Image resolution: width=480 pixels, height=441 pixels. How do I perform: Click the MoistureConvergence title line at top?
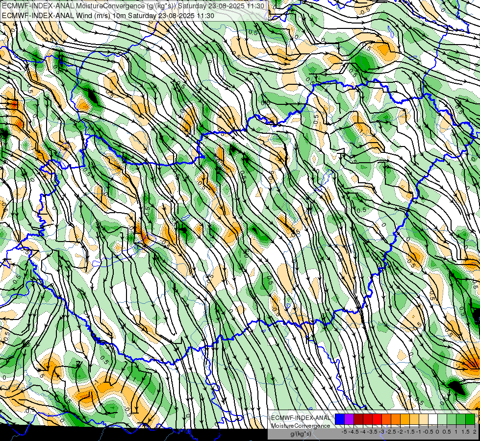(133, 6)
